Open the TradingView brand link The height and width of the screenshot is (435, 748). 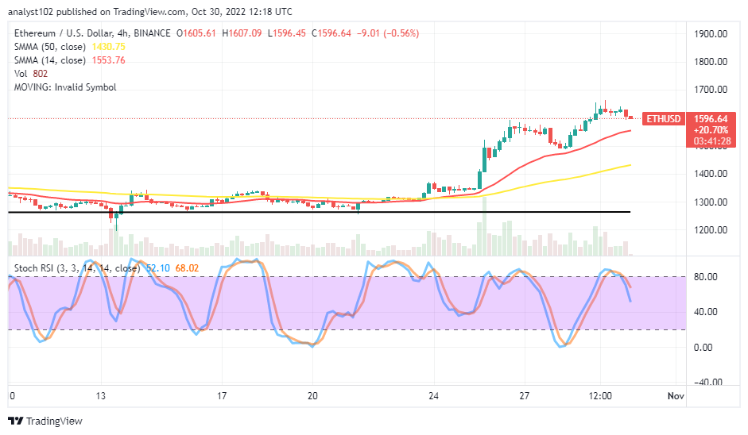45,422
